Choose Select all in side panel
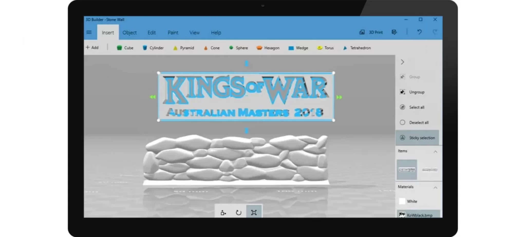This screenshot has width=526, height=237. tap(412, 107)
